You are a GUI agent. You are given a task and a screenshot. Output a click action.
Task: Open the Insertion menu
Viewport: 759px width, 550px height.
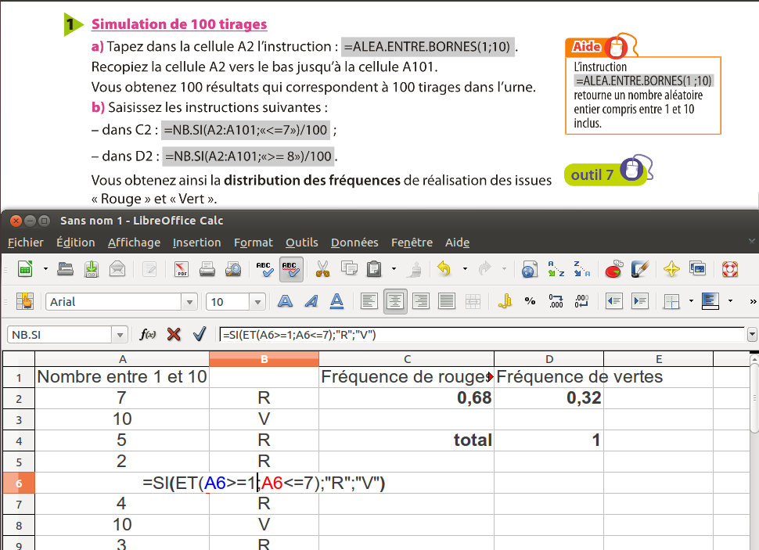[196, 243]
